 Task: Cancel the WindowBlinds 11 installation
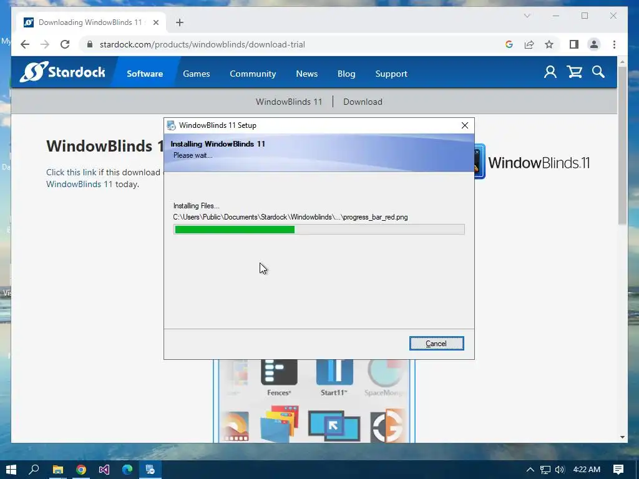tap(436, 344)
